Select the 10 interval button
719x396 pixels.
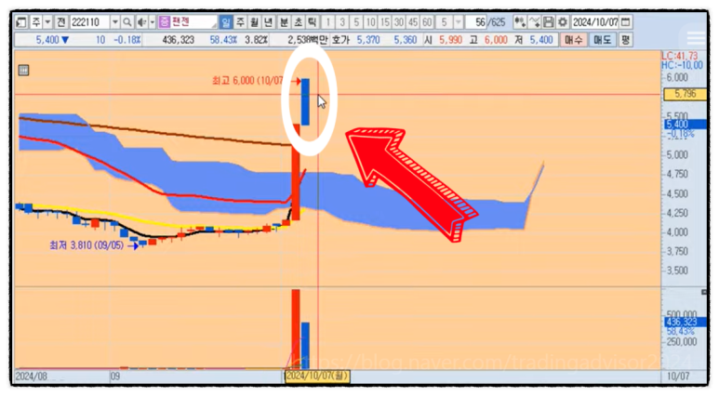click(x=370, y=22)
